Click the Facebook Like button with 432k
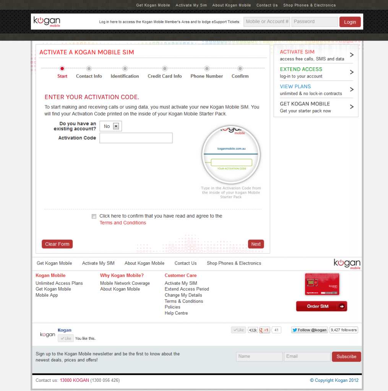388x391 pixels. click(239, 330)
